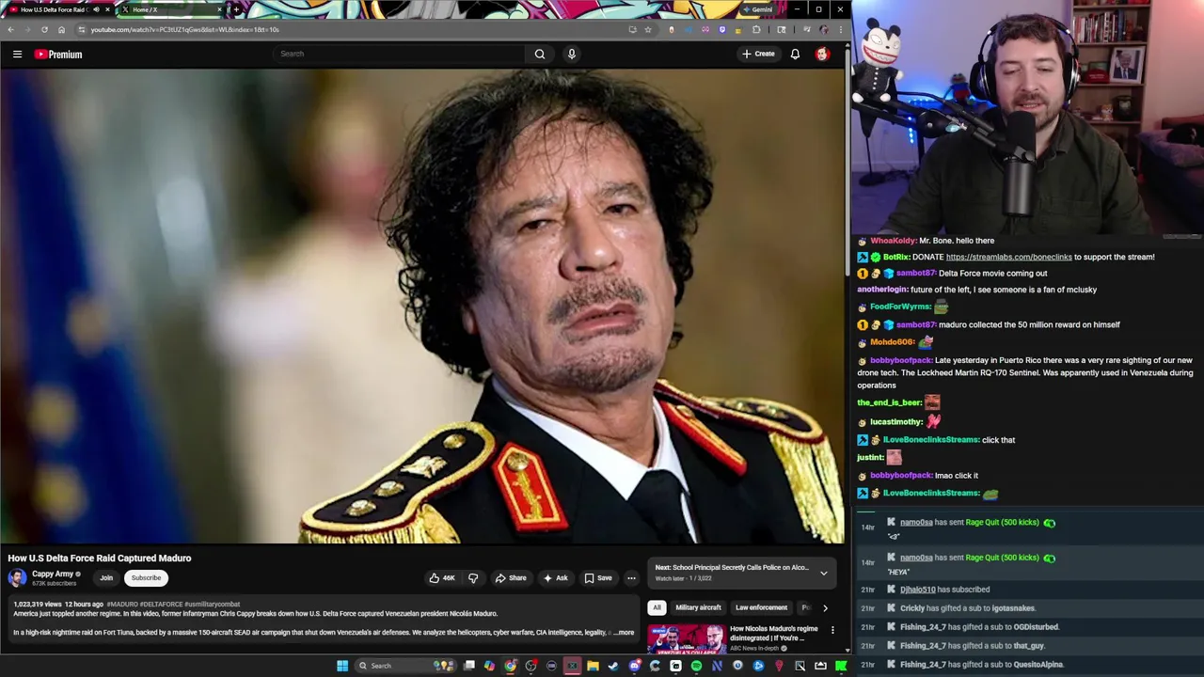The image size is (1204, 677).
Task: Select the All filter chip
Action: point(657,607)
